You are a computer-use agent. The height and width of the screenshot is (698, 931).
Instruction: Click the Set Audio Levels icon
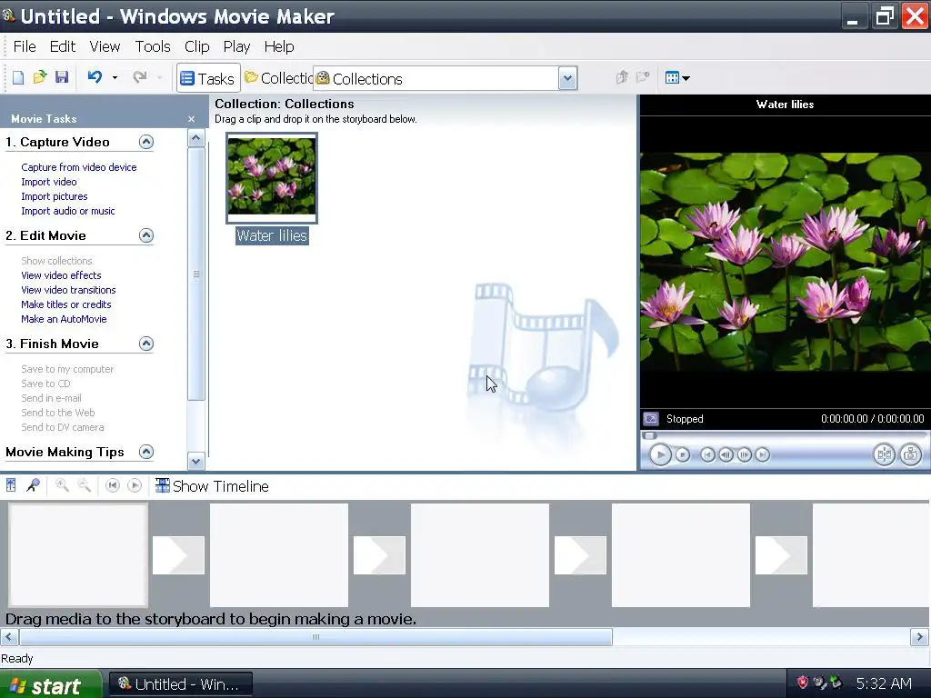pyautogui.click(x=11, y=485)
